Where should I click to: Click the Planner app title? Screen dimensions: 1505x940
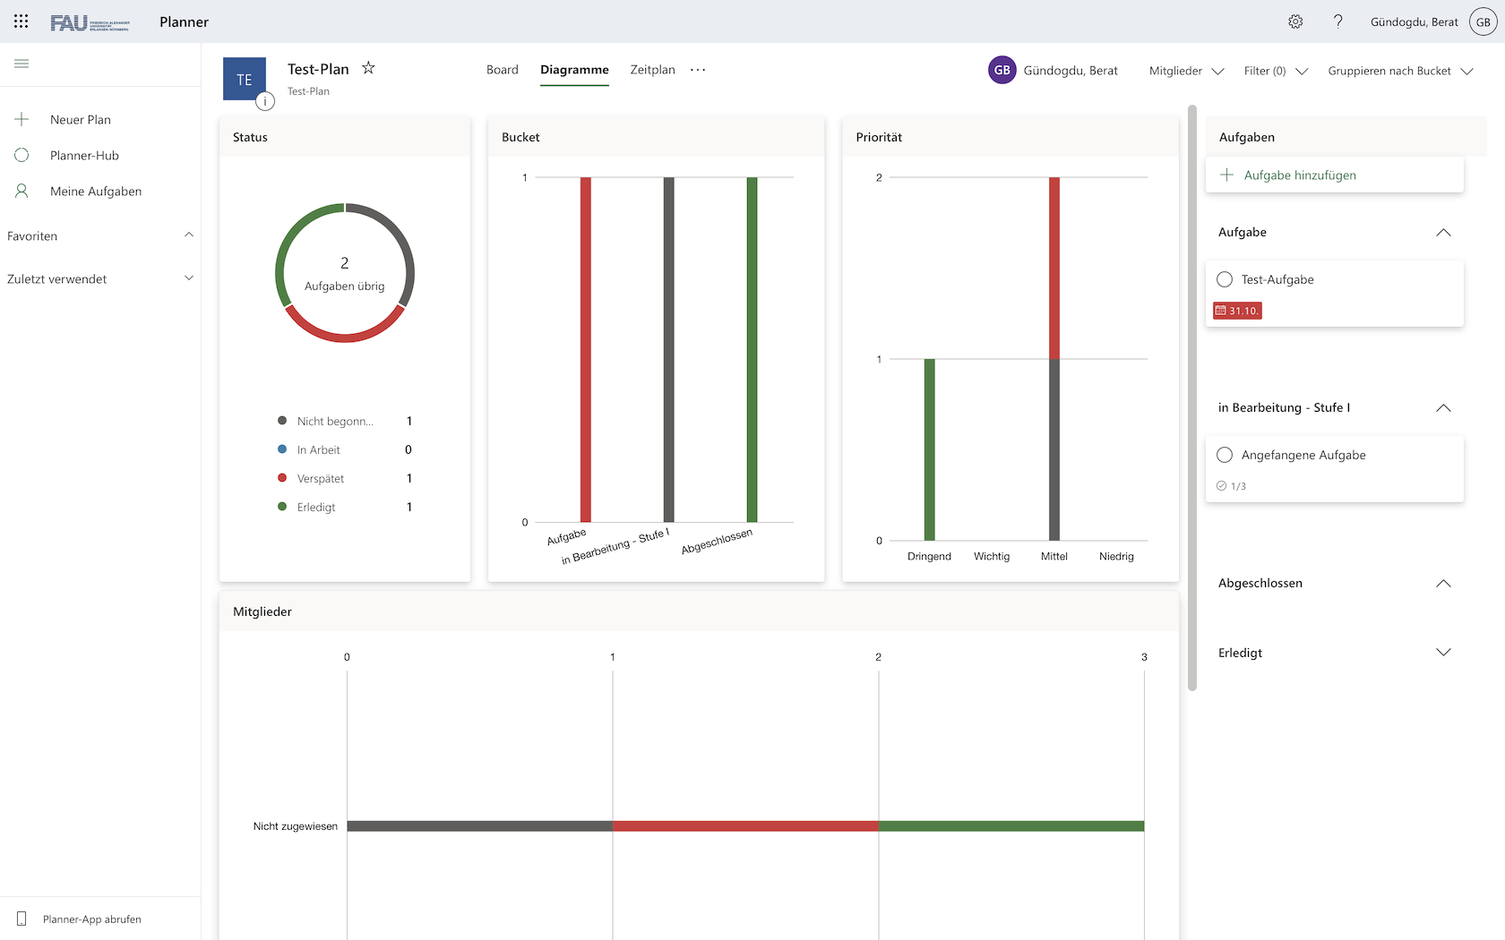pos(184,21)
